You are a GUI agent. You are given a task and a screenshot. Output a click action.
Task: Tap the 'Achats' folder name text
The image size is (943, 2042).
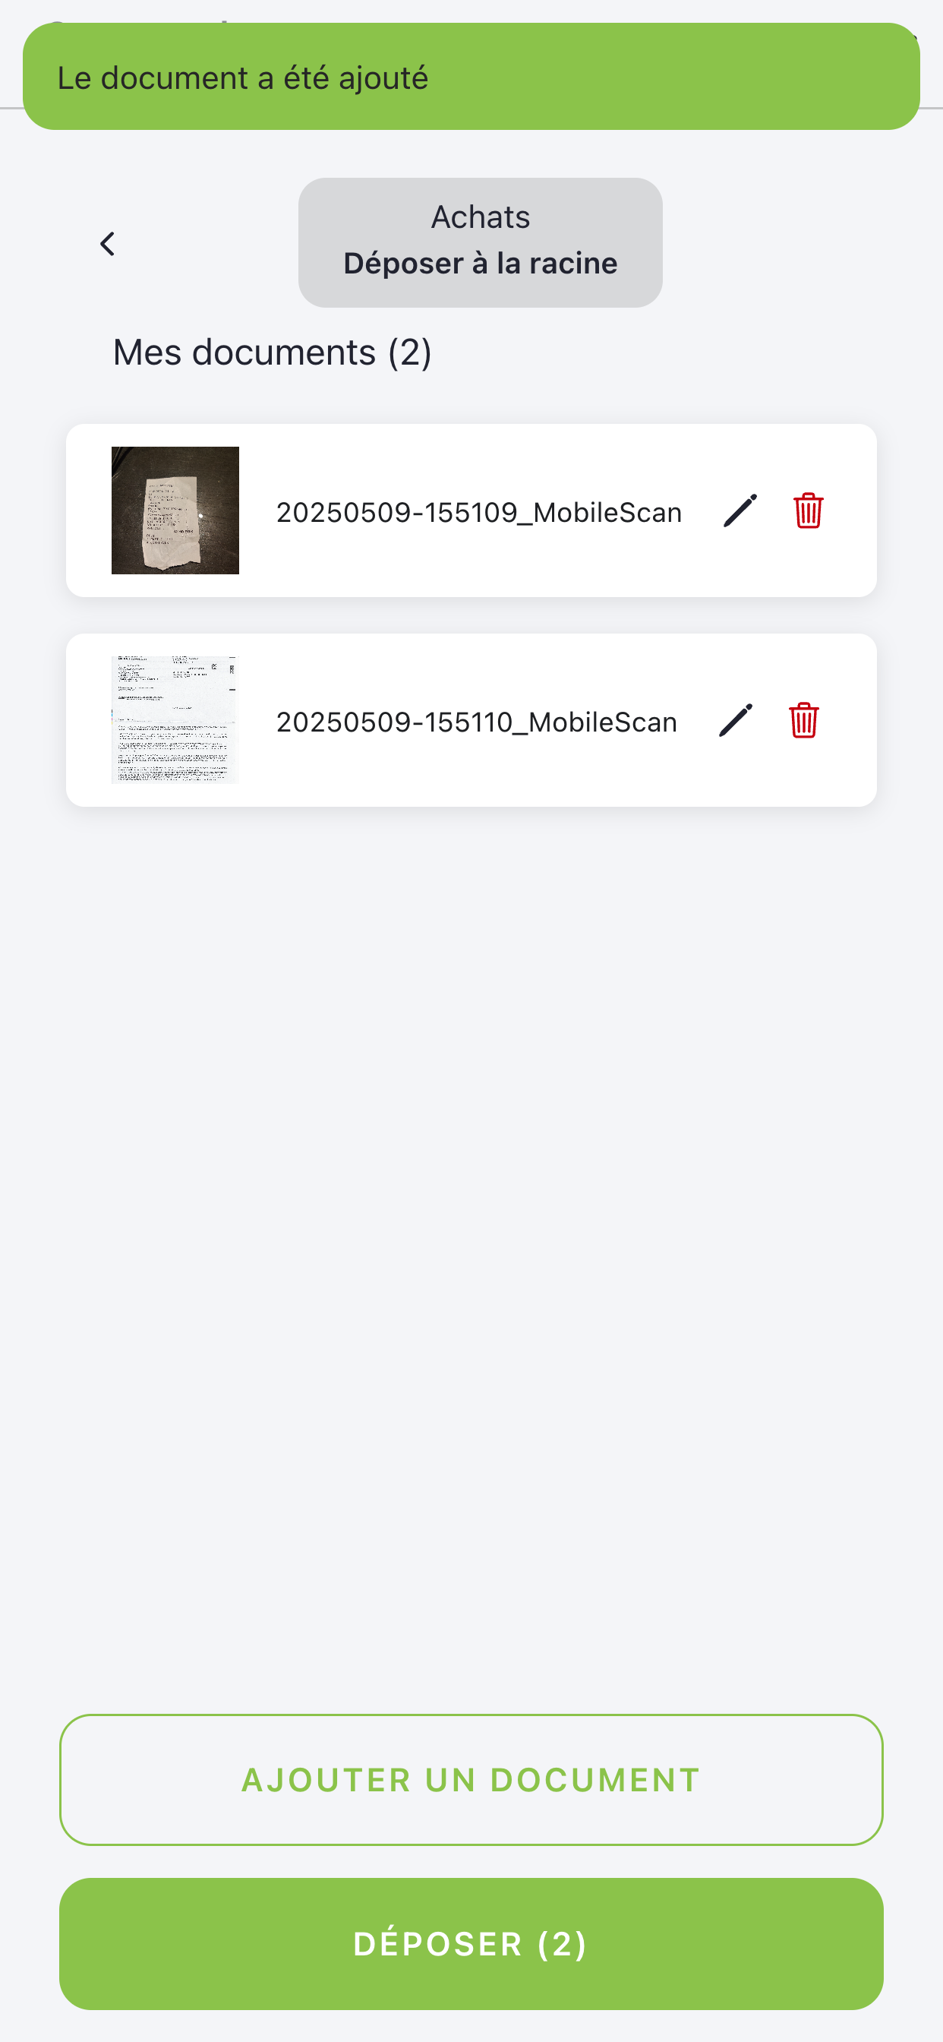point(480,217)
